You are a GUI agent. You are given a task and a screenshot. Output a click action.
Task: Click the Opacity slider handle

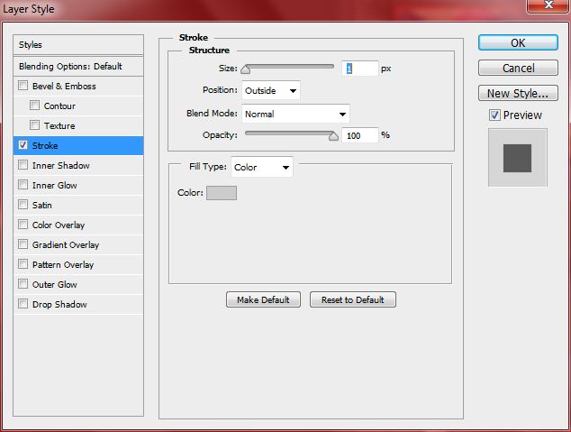(x=333, y=136)
